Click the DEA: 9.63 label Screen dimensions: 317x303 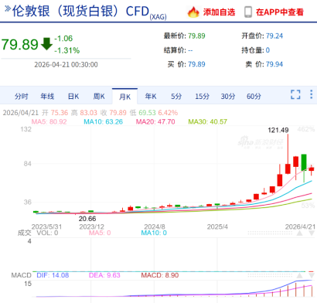pos(104,275)
